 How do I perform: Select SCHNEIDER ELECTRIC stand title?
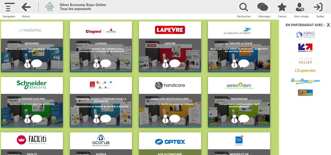tap(32, 99)
